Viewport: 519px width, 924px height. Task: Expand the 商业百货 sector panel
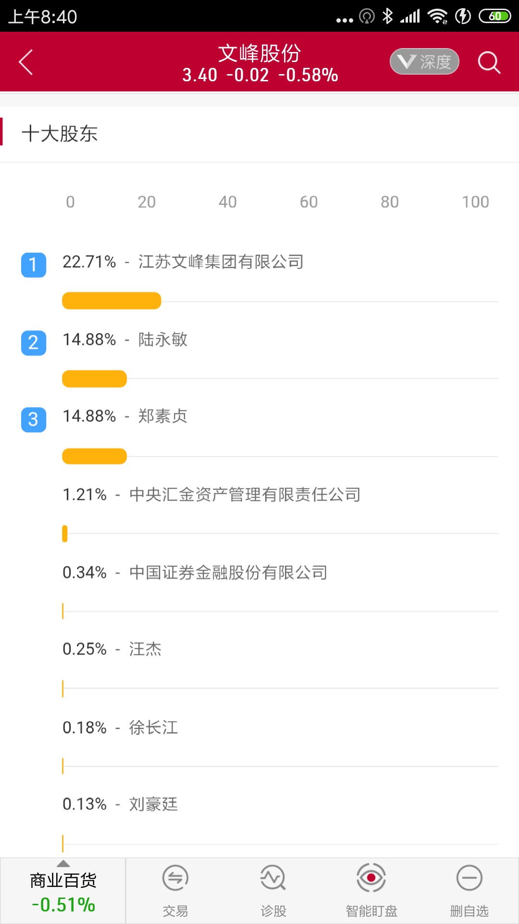[x=63, y=891]
